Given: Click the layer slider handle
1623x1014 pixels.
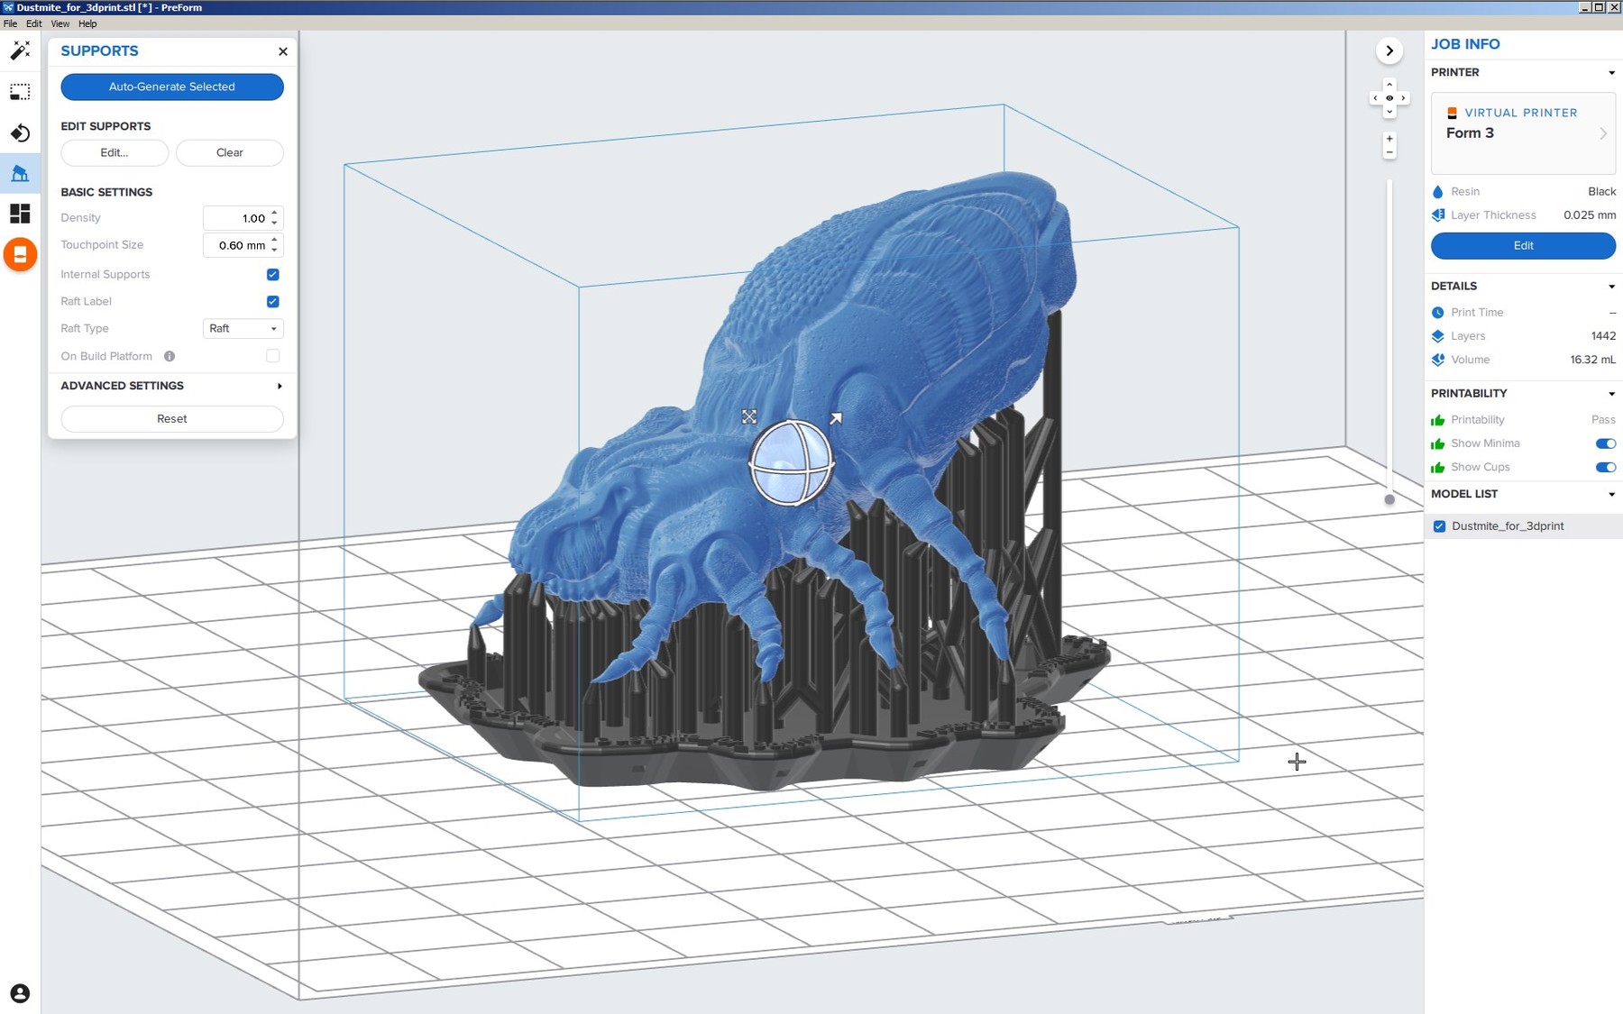Looking at the screenshot, I should tap(1389, 499).
